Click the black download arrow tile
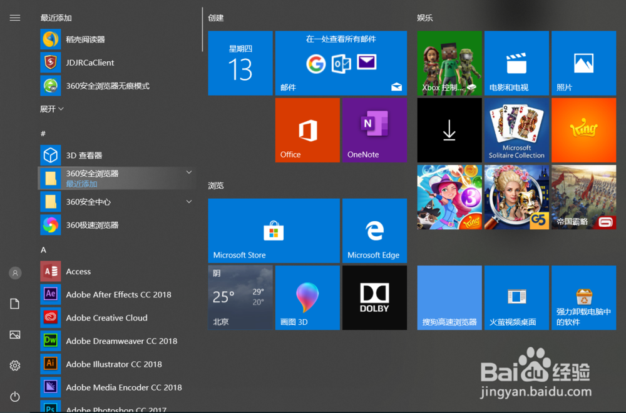Screen dimensions: 626x413 click(x=449, y=130)
